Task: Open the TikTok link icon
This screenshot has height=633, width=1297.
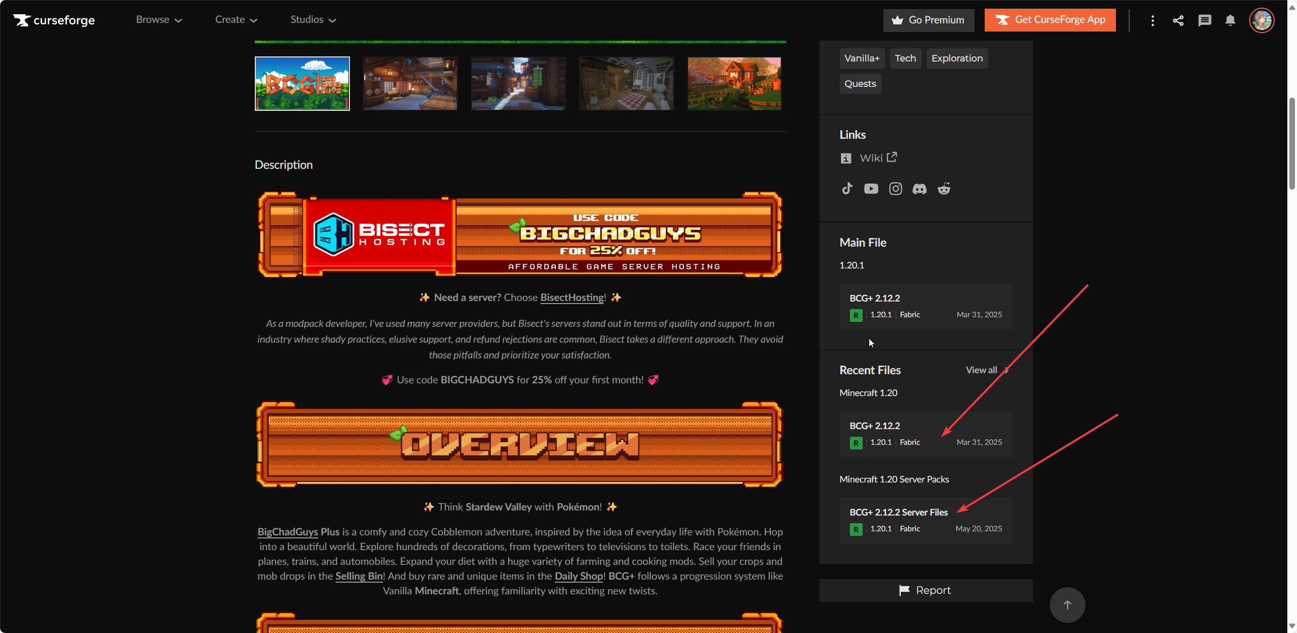Action: coord(847,189)
